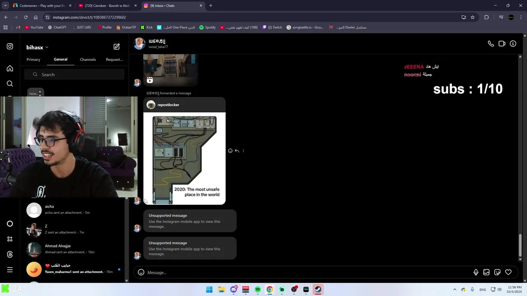Viewport: 527px width, 296px height.
Task: Open emoji picker in message box
Action: (x=141, y=272)
